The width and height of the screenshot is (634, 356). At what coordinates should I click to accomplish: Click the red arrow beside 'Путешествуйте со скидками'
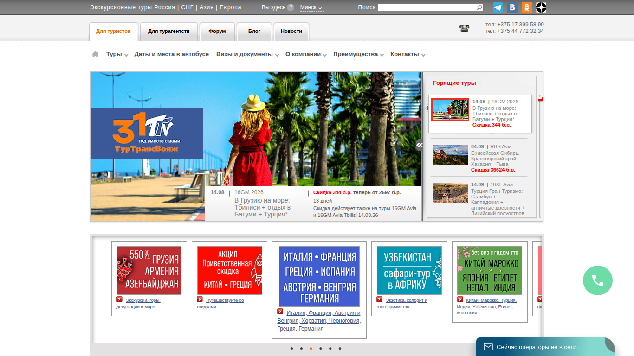[x=200, y=299]
